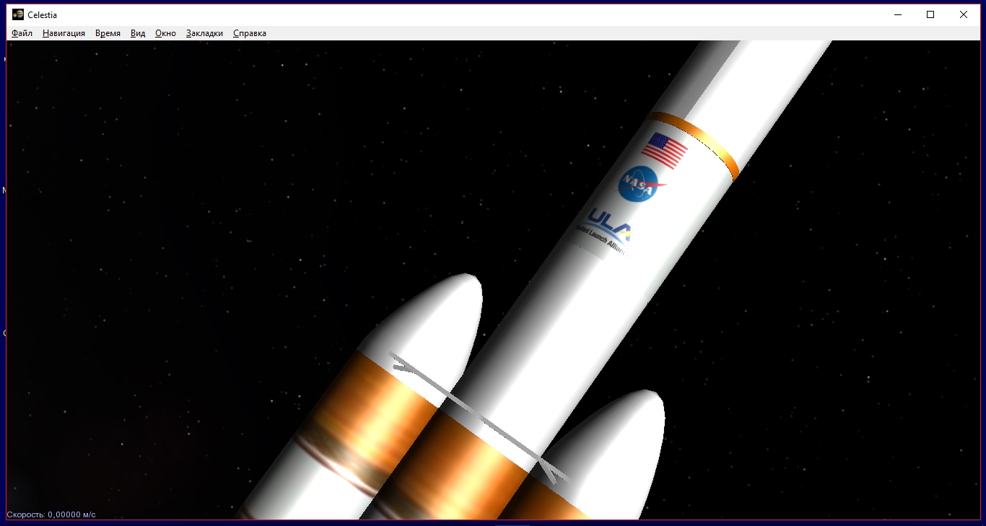Open the Справка menu
986x526 pixels.
click(250, 33)
